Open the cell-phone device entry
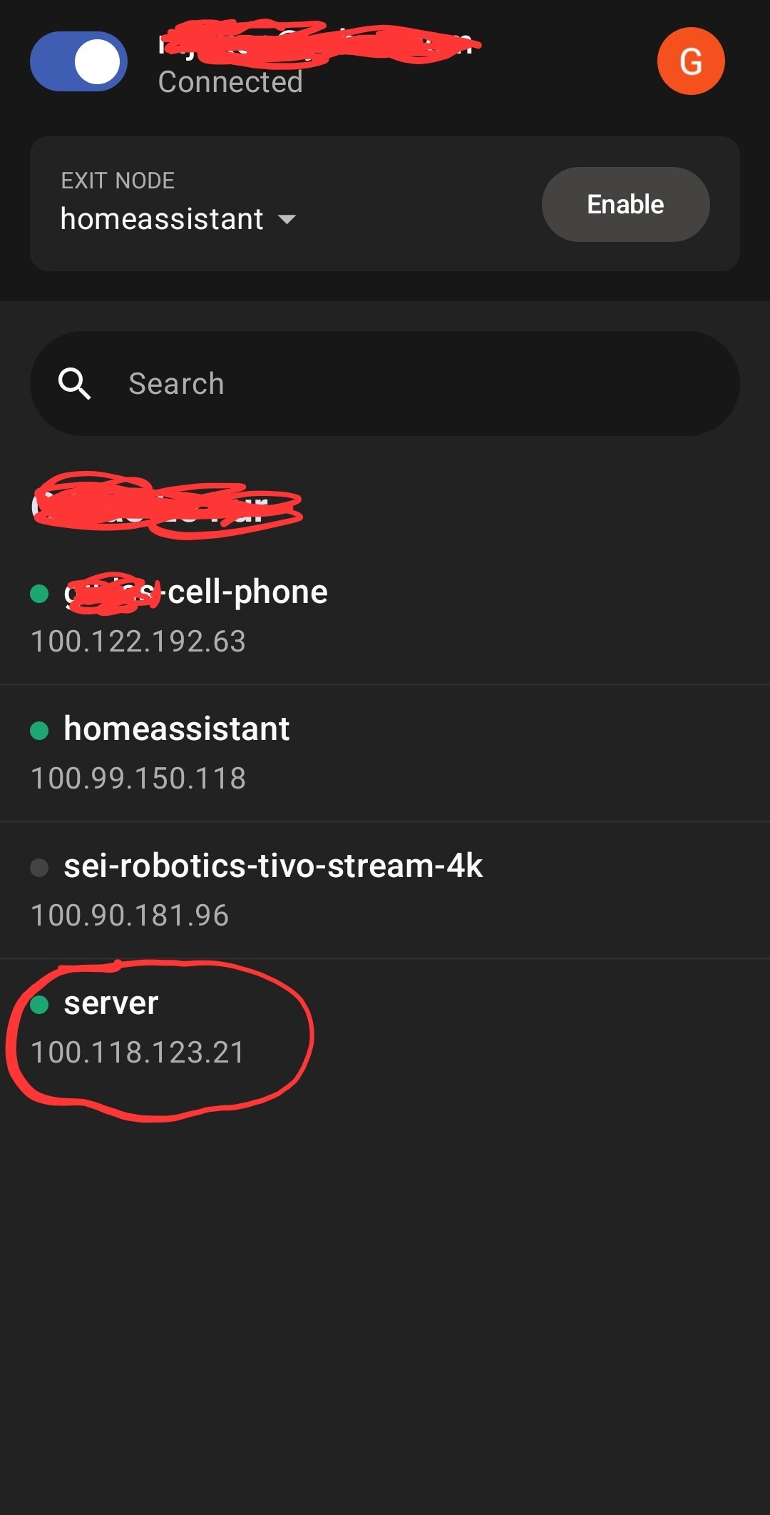This screenshot has width=770, height=1515. [x=246, y=592]
